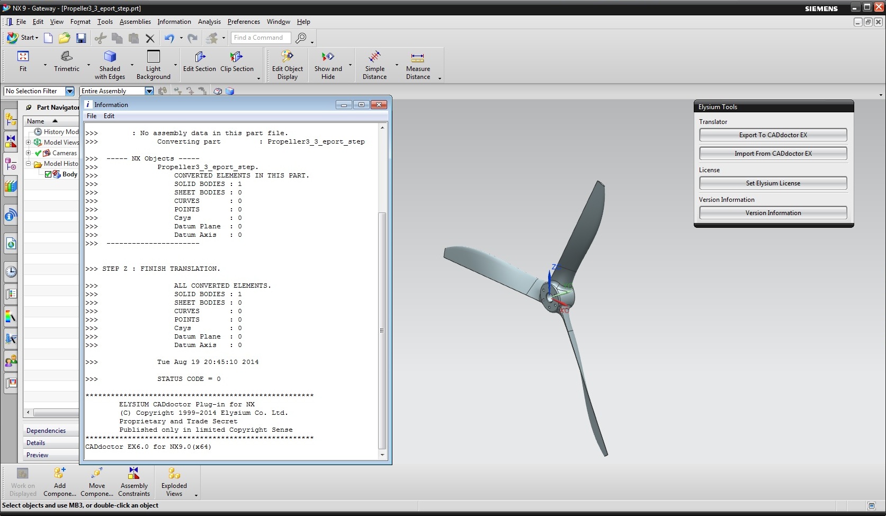This screenshot has width=886, height=516.
Task: Click the Copy icon in the toolbar
Action: (117, 38)
